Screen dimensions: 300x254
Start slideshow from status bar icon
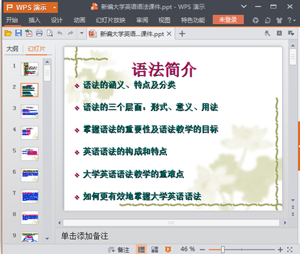168,249
